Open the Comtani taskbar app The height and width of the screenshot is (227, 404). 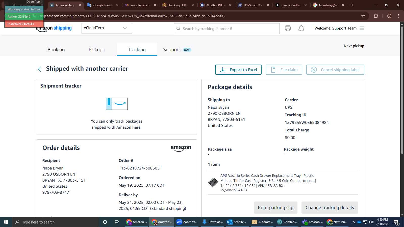287,222
